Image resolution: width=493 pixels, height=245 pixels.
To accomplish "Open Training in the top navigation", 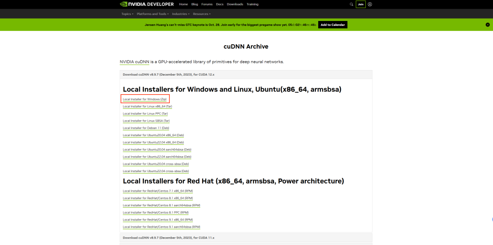I will (252, 5).
